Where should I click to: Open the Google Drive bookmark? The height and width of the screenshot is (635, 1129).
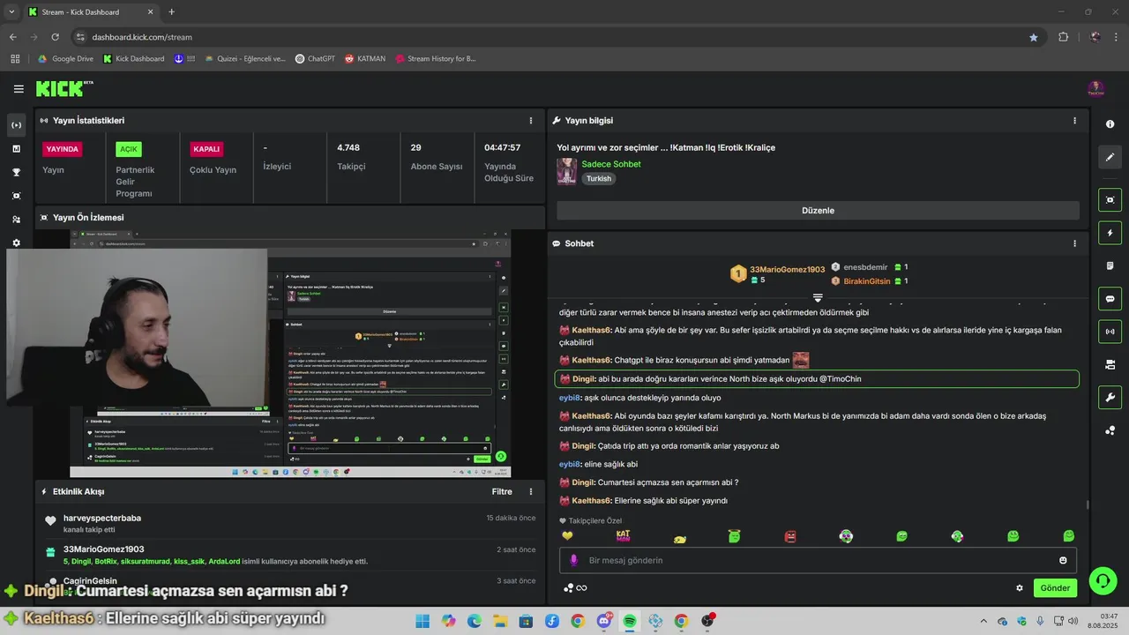click(65, 59)
